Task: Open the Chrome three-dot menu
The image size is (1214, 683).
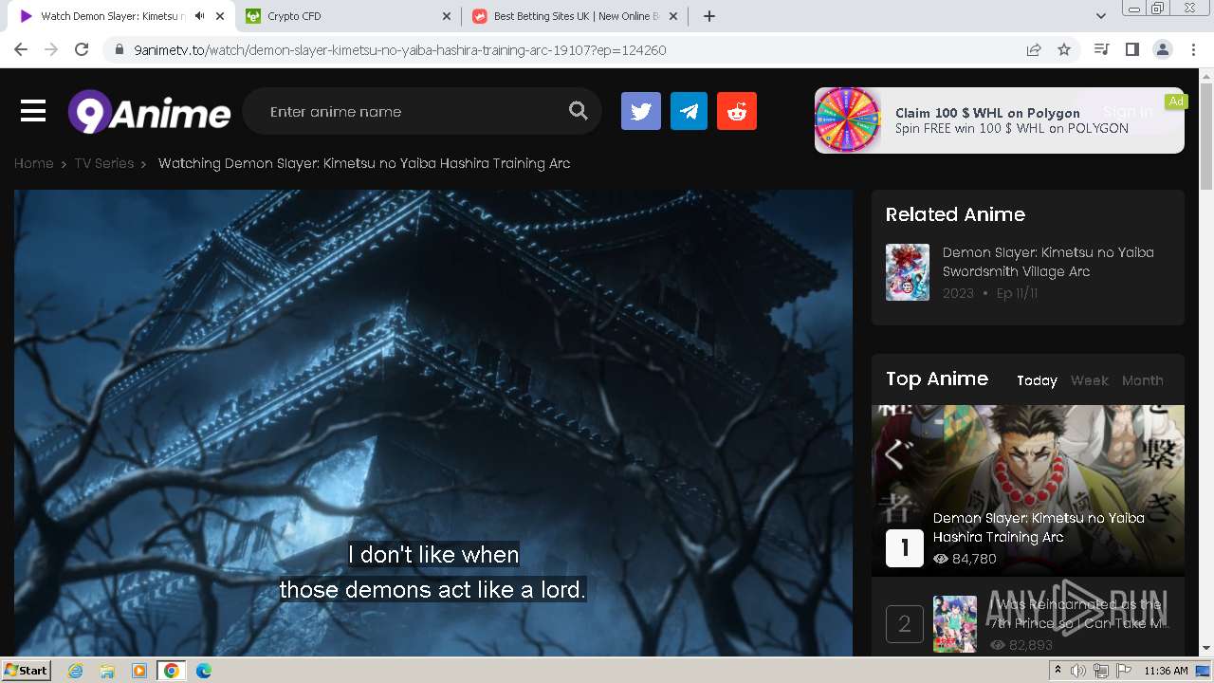Action: (x=1193, y=49)
